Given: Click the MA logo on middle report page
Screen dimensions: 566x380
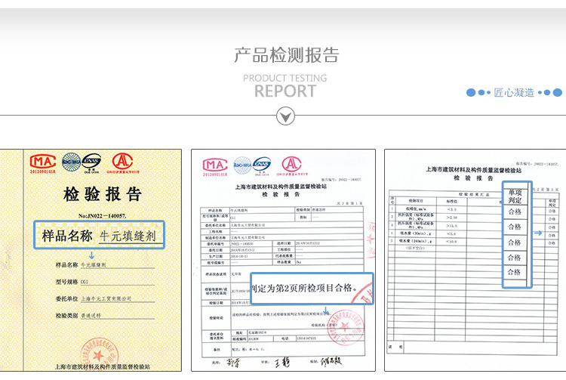Looking at the screenshot, I should tap(215, 165).
